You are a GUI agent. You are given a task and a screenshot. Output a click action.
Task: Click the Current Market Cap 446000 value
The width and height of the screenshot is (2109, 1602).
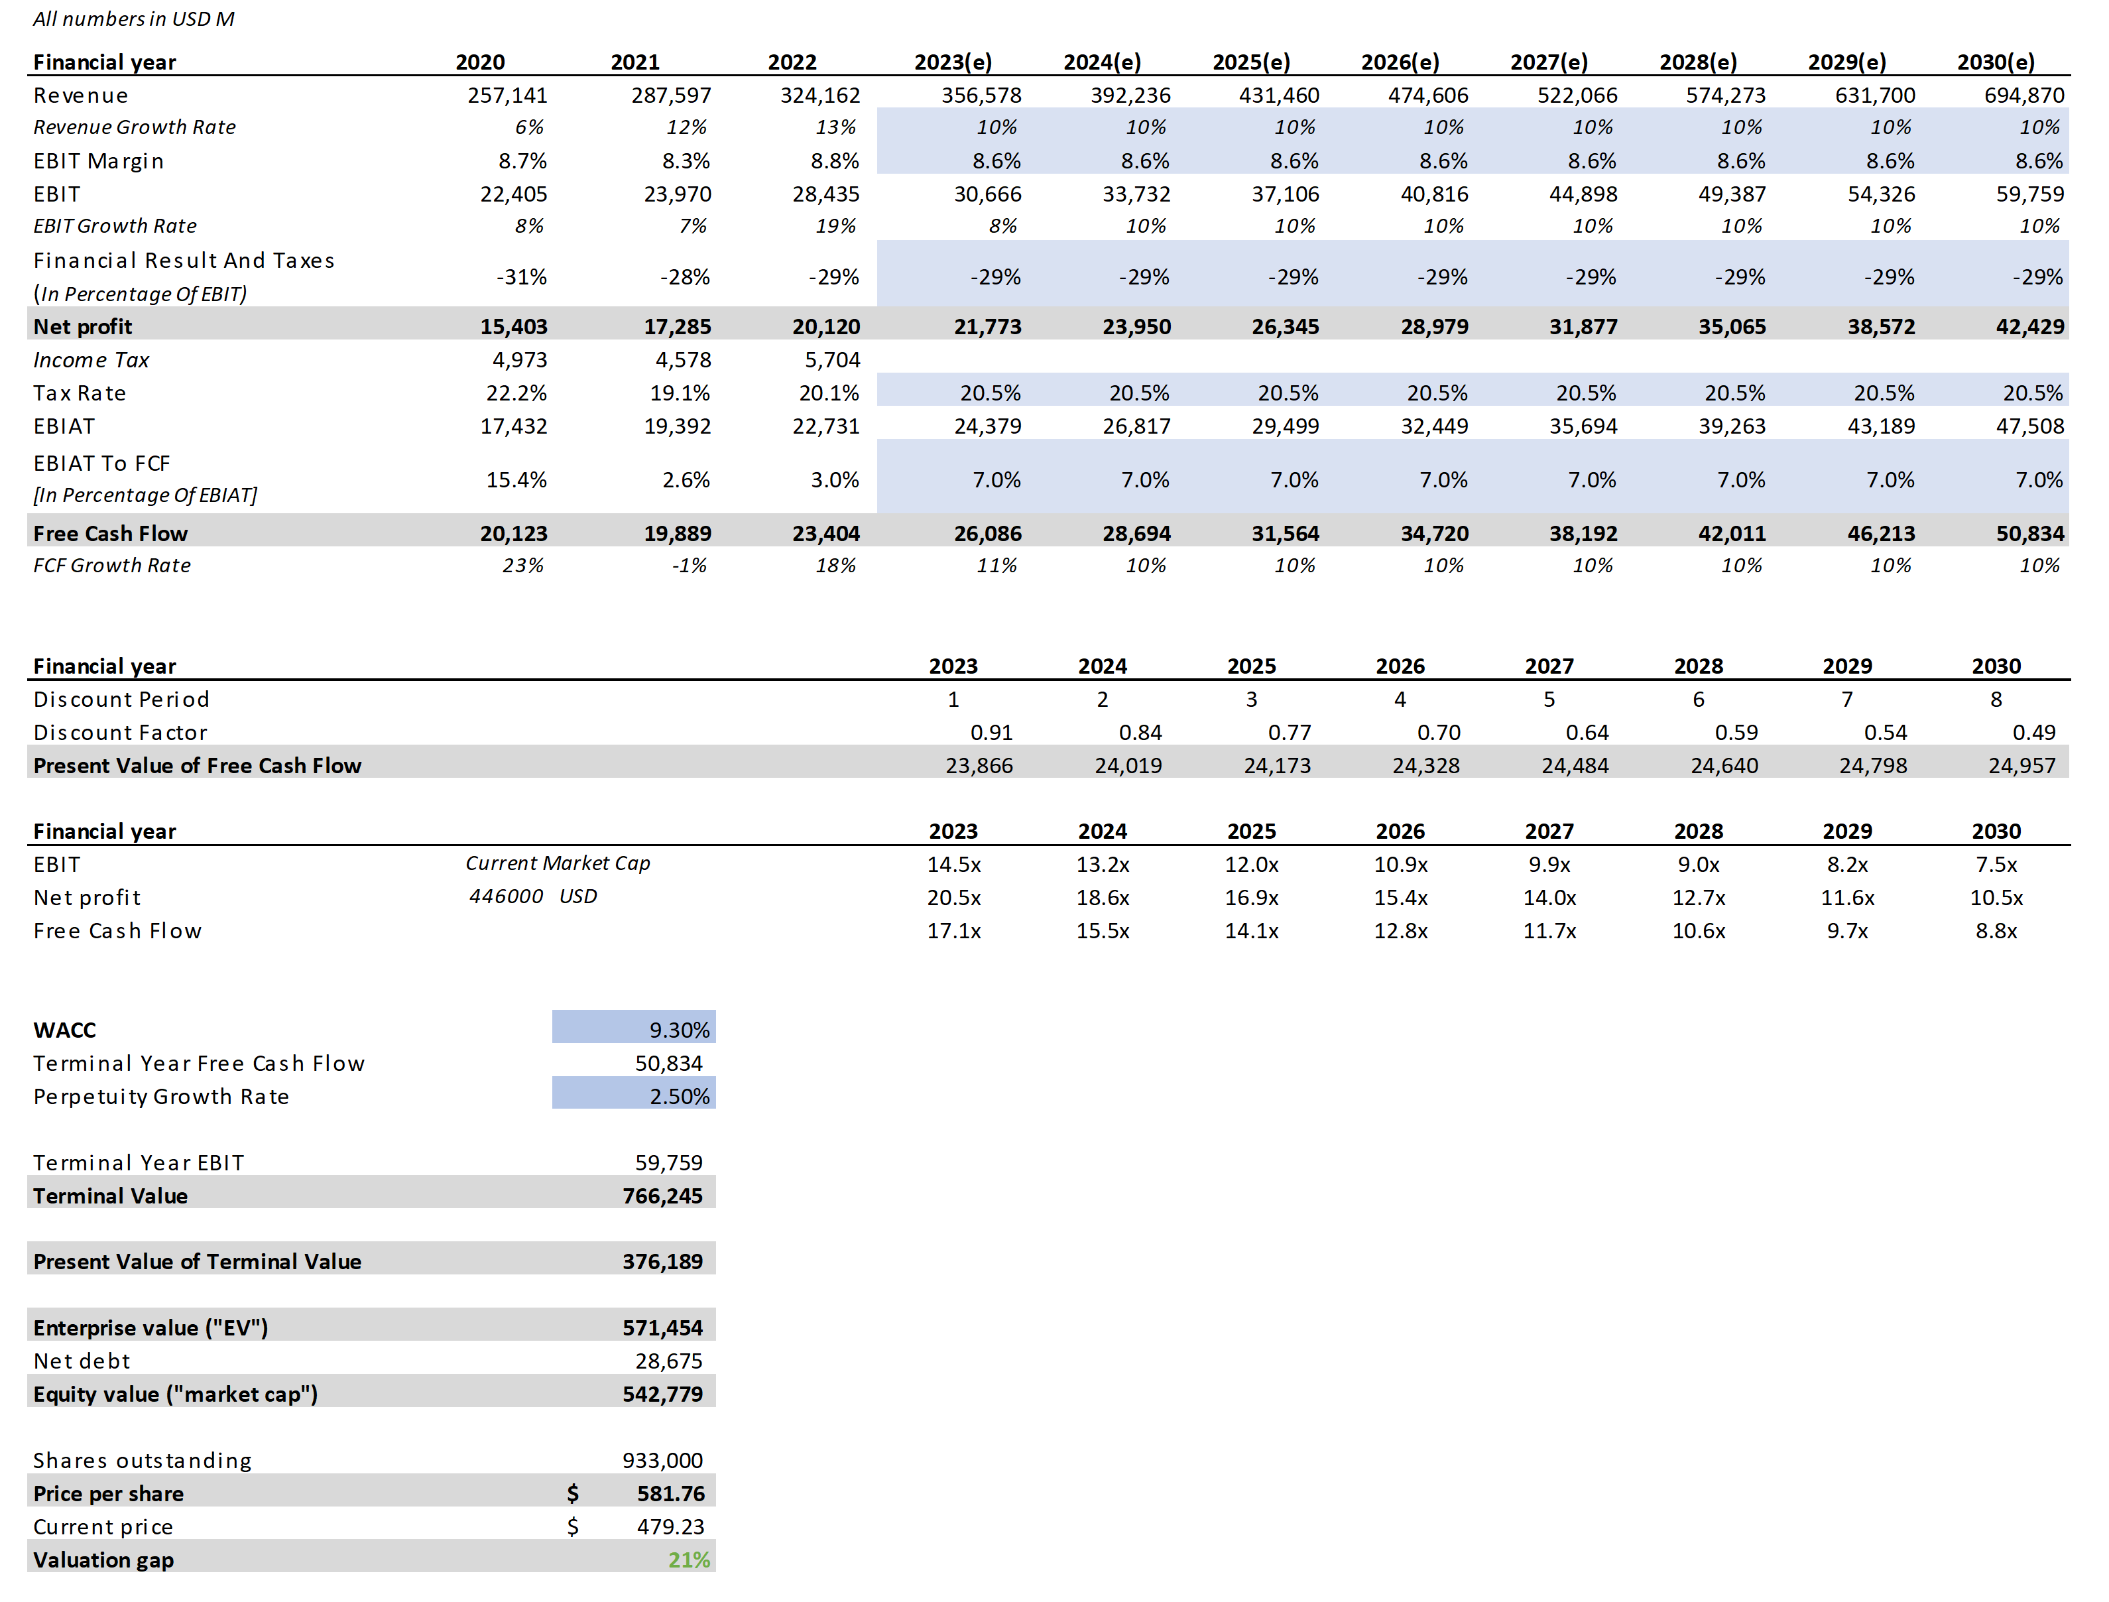click(x=505, y=896)
